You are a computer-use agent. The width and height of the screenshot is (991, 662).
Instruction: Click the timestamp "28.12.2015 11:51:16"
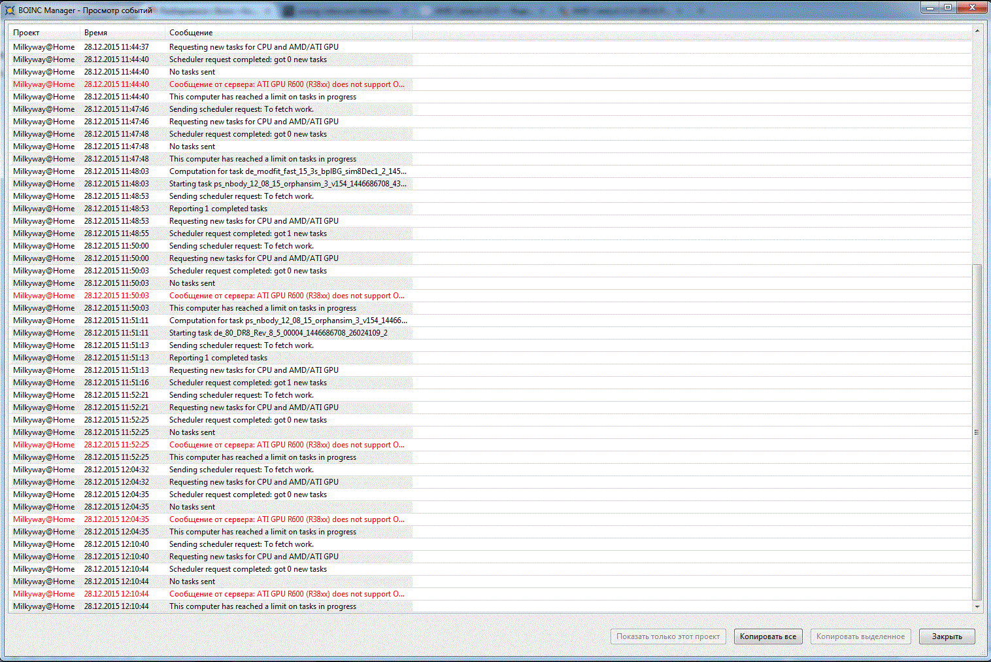point(116,383)
